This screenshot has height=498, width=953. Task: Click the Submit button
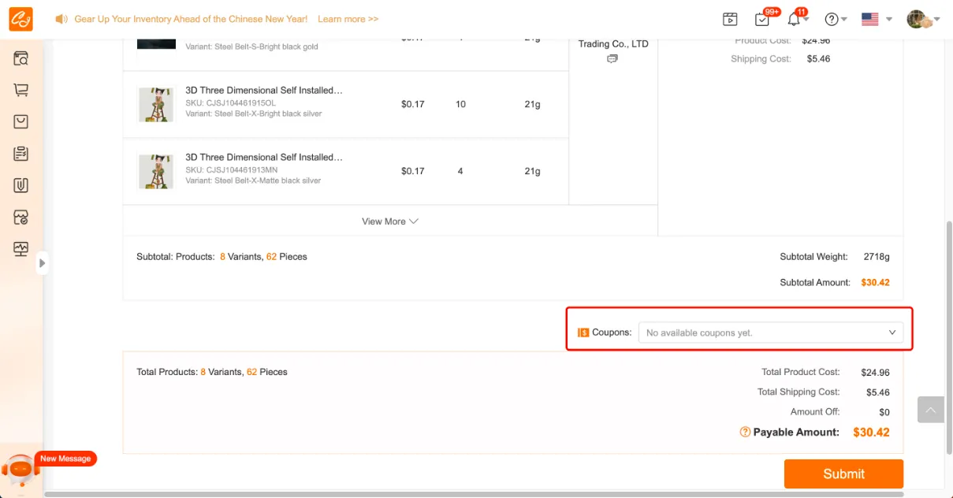(x=843, y=474)
